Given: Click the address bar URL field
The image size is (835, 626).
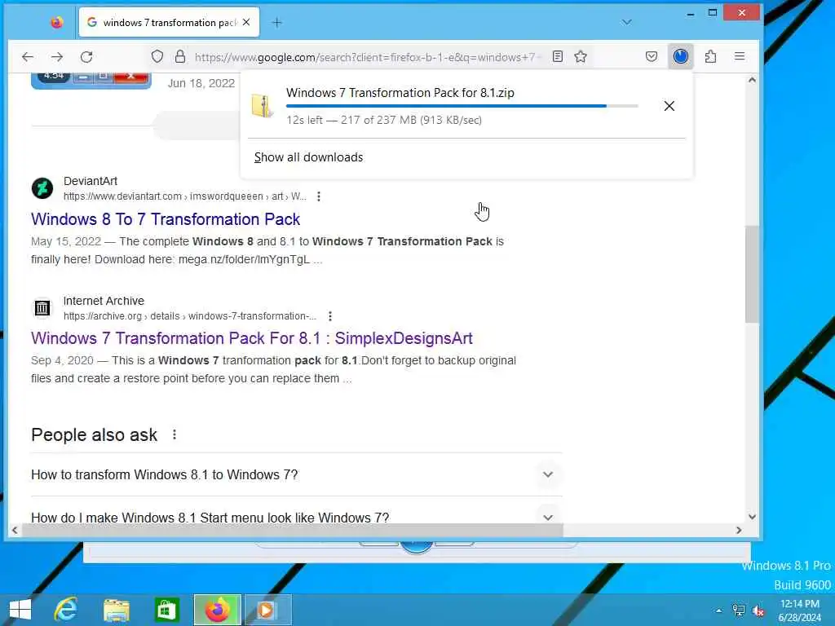Looking at the screenshot, I should pos(366,57).
